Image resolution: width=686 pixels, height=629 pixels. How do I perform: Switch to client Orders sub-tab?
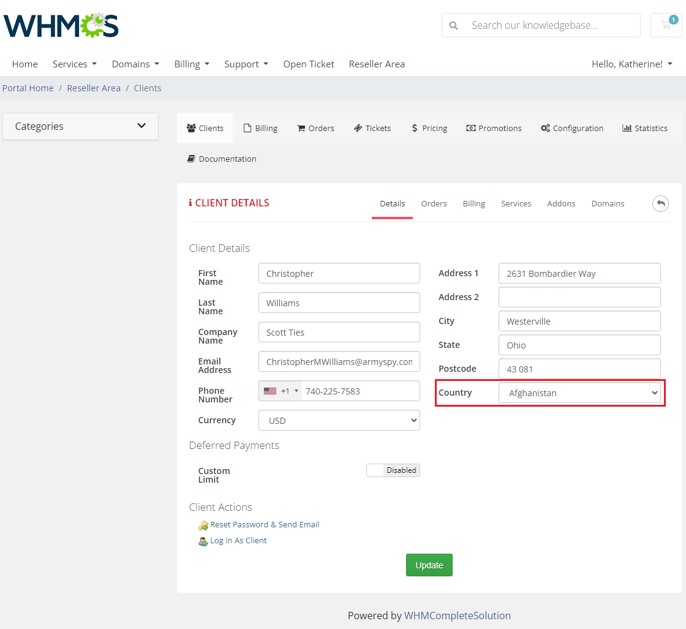coord(434,203)
